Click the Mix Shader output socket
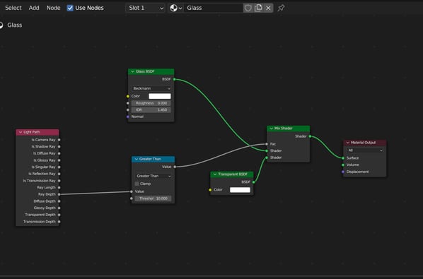This screenshot has height=279, width=423. (x=310, y=136)
